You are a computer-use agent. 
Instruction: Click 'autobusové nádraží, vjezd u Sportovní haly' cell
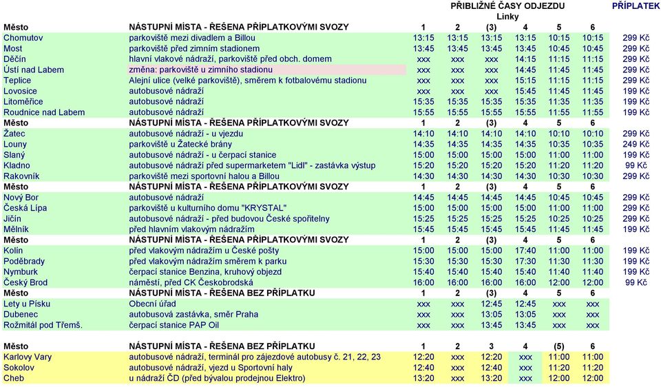tap(211, 368)
